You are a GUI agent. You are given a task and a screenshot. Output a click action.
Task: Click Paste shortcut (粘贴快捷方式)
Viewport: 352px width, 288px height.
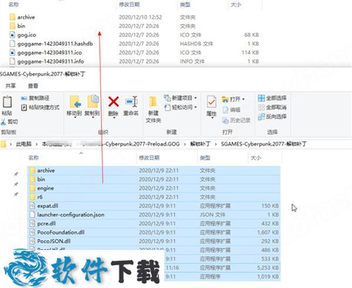40,108
